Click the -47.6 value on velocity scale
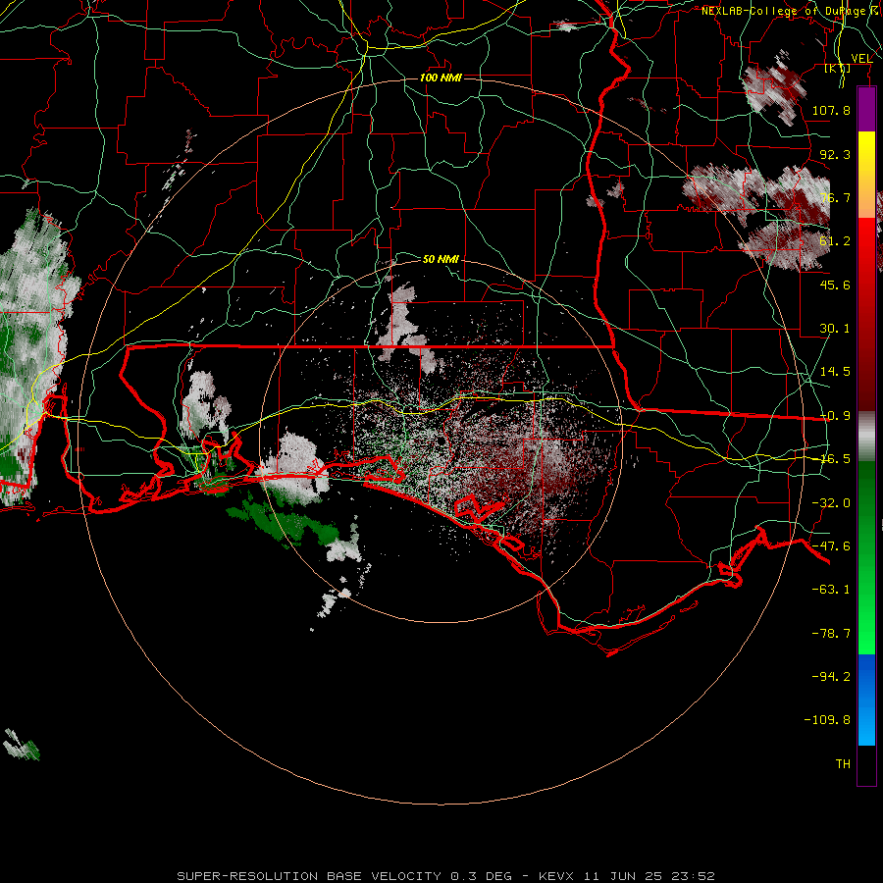883x883 pixels. click(x=831, y=546)
